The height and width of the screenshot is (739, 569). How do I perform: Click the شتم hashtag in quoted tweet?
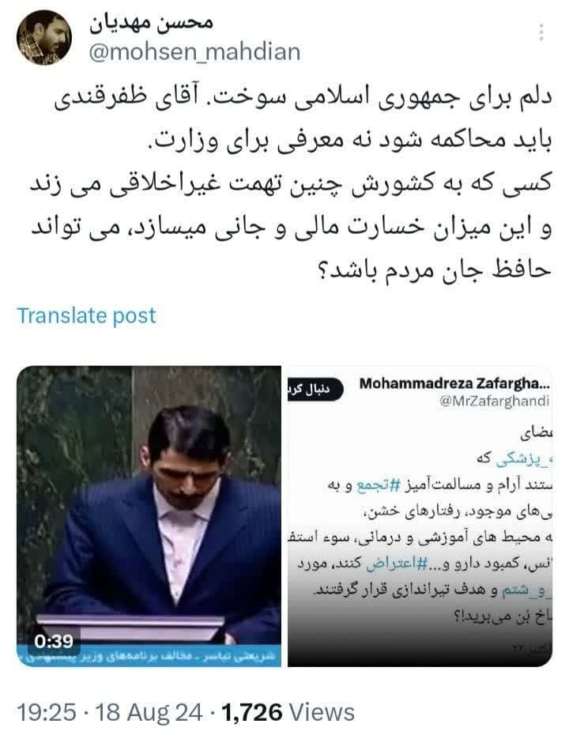[526, 590]
